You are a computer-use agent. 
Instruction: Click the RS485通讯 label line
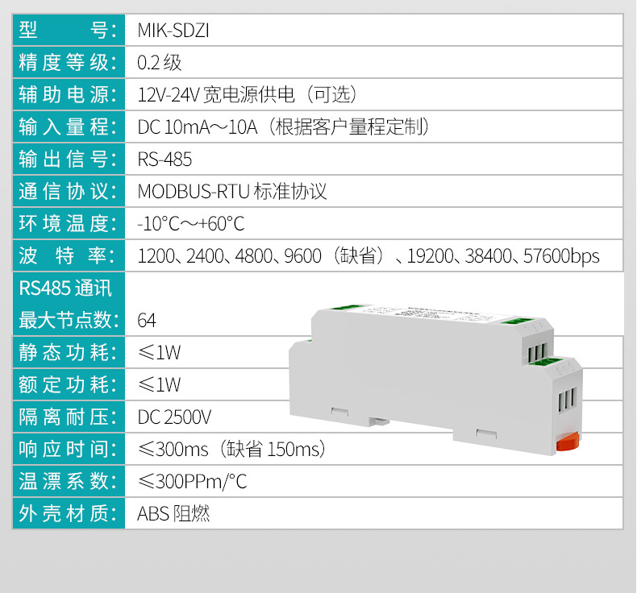click(x=65, y=288)
